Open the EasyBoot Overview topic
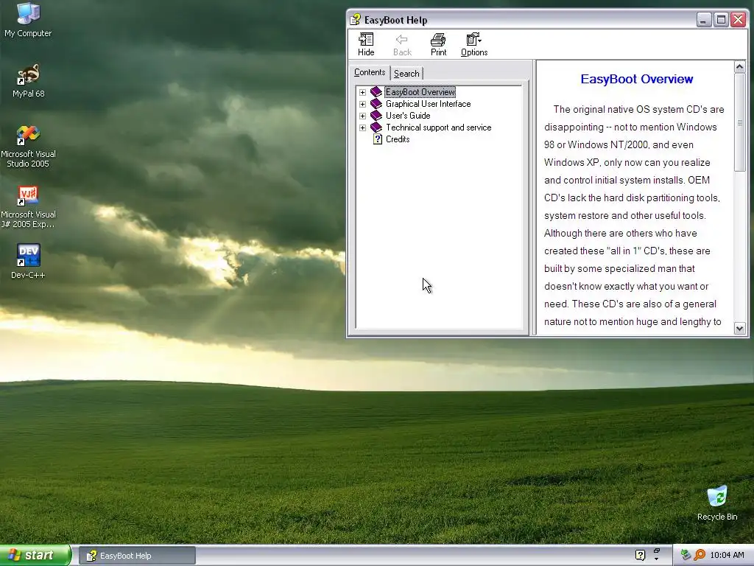The image size is (754, 566). click(420, 92)
